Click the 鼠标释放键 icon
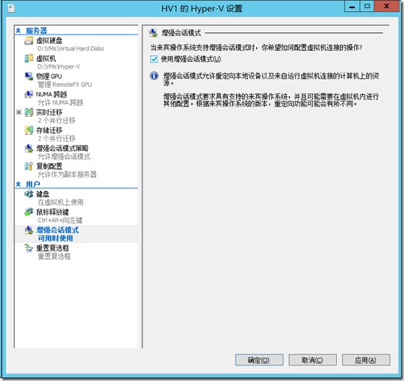 click(x=29, y=212)
